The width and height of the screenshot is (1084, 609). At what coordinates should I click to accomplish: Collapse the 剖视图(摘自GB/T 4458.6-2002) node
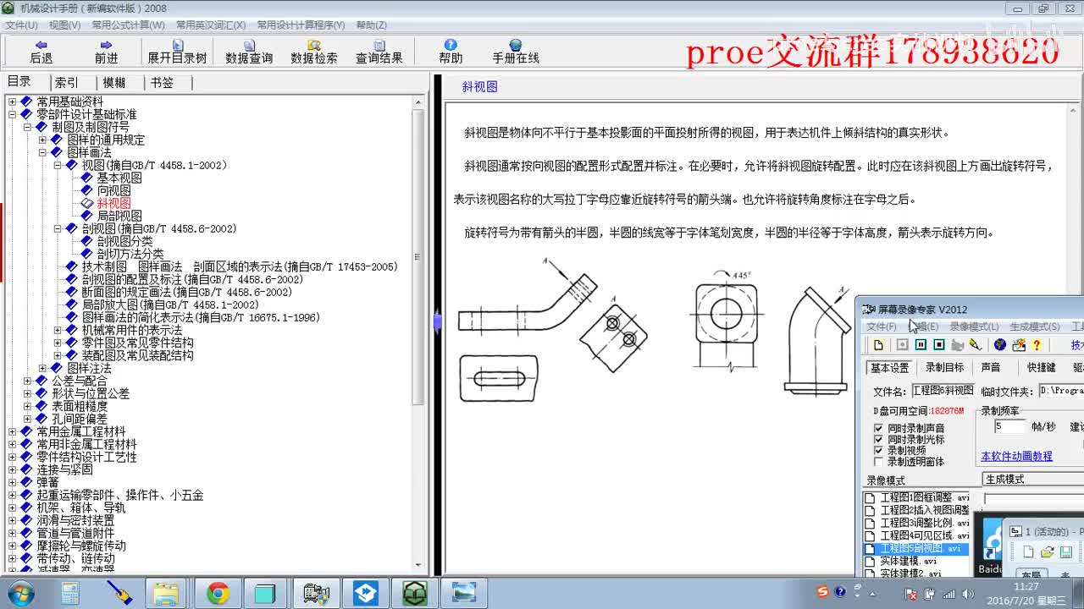tap(58, 228)
